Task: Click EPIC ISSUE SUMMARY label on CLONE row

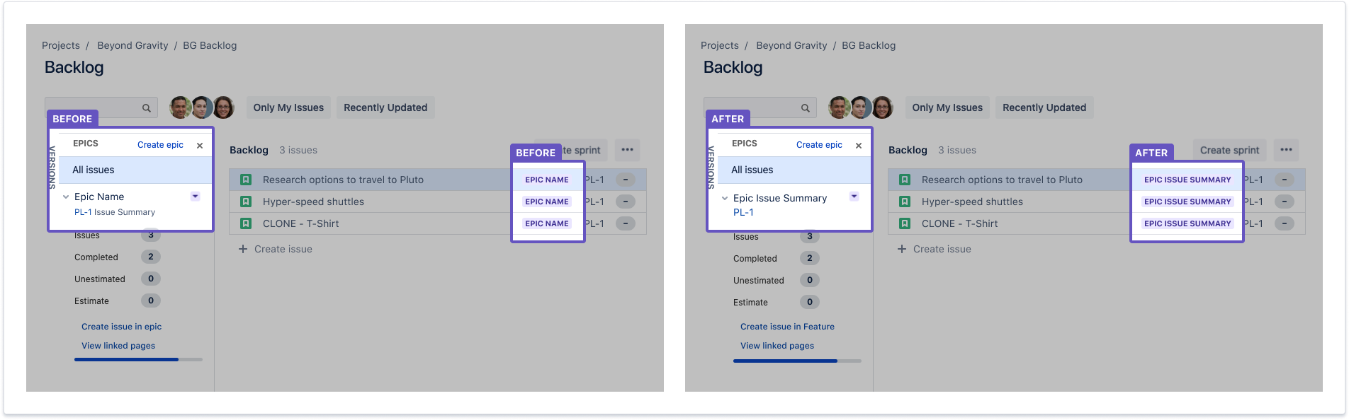Action: pyautogui.click(x=1187, y=223)
